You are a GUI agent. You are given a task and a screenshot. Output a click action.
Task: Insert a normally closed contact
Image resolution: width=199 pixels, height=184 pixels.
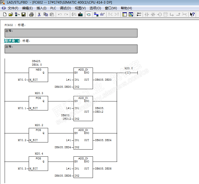pyautogui.click(x=153, y=14)
